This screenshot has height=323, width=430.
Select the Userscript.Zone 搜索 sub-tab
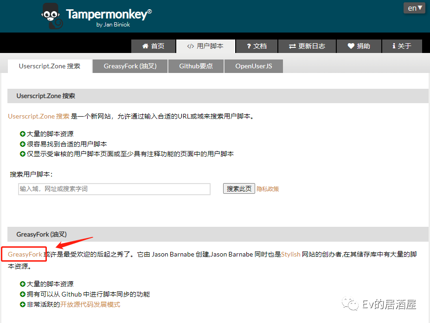tap(50, 66)
